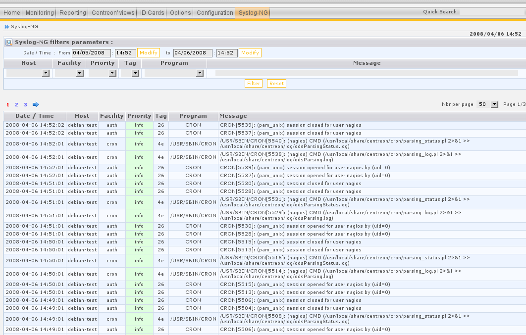This screenshot has width=526, height=335.
Task: Click the Quick Search input field
Action: (x=491, y=12)
